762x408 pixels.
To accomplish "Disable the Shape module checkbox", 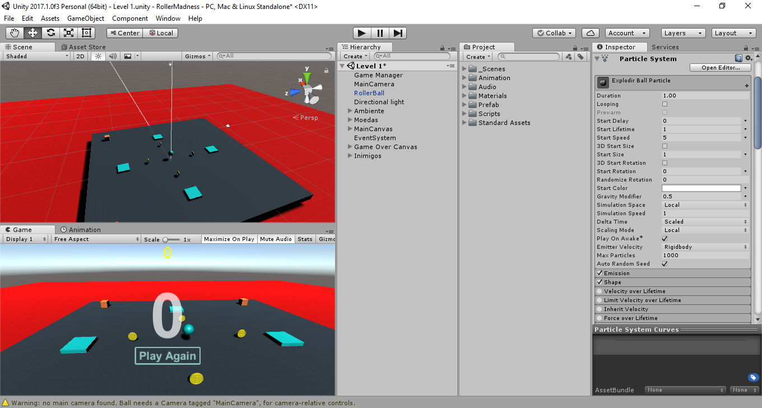I will (600, 282).
